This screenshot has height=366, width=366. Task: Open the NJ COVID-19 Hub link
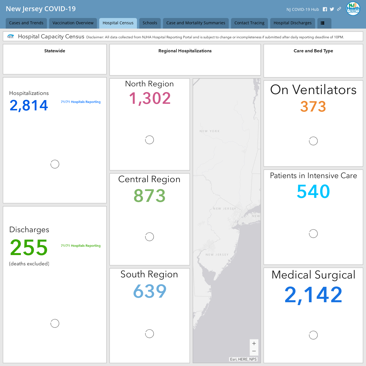[303, 9]
